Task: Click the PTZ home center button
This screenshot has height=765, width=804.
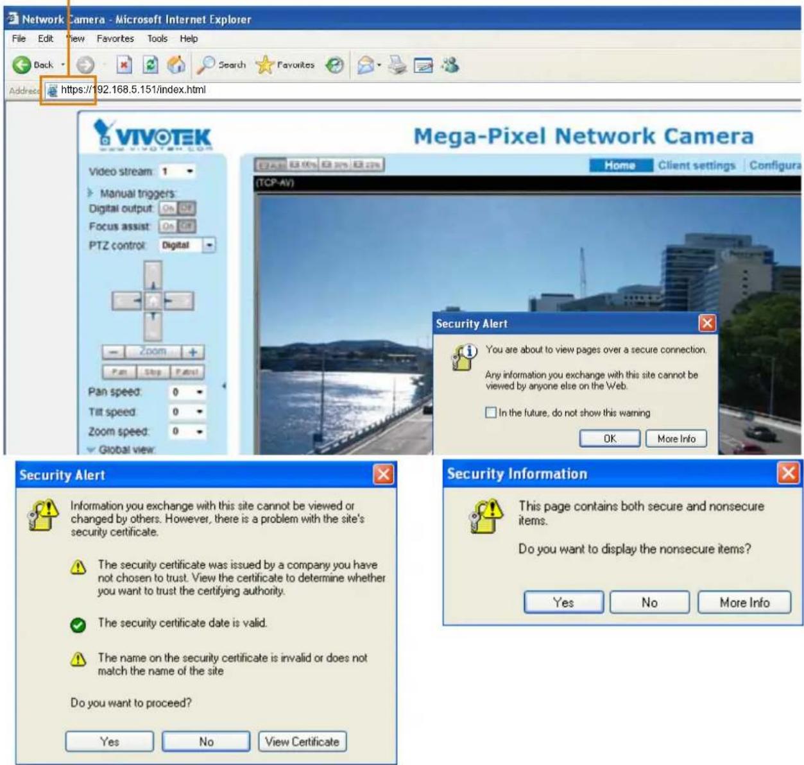Action: (x=153, y=300)
